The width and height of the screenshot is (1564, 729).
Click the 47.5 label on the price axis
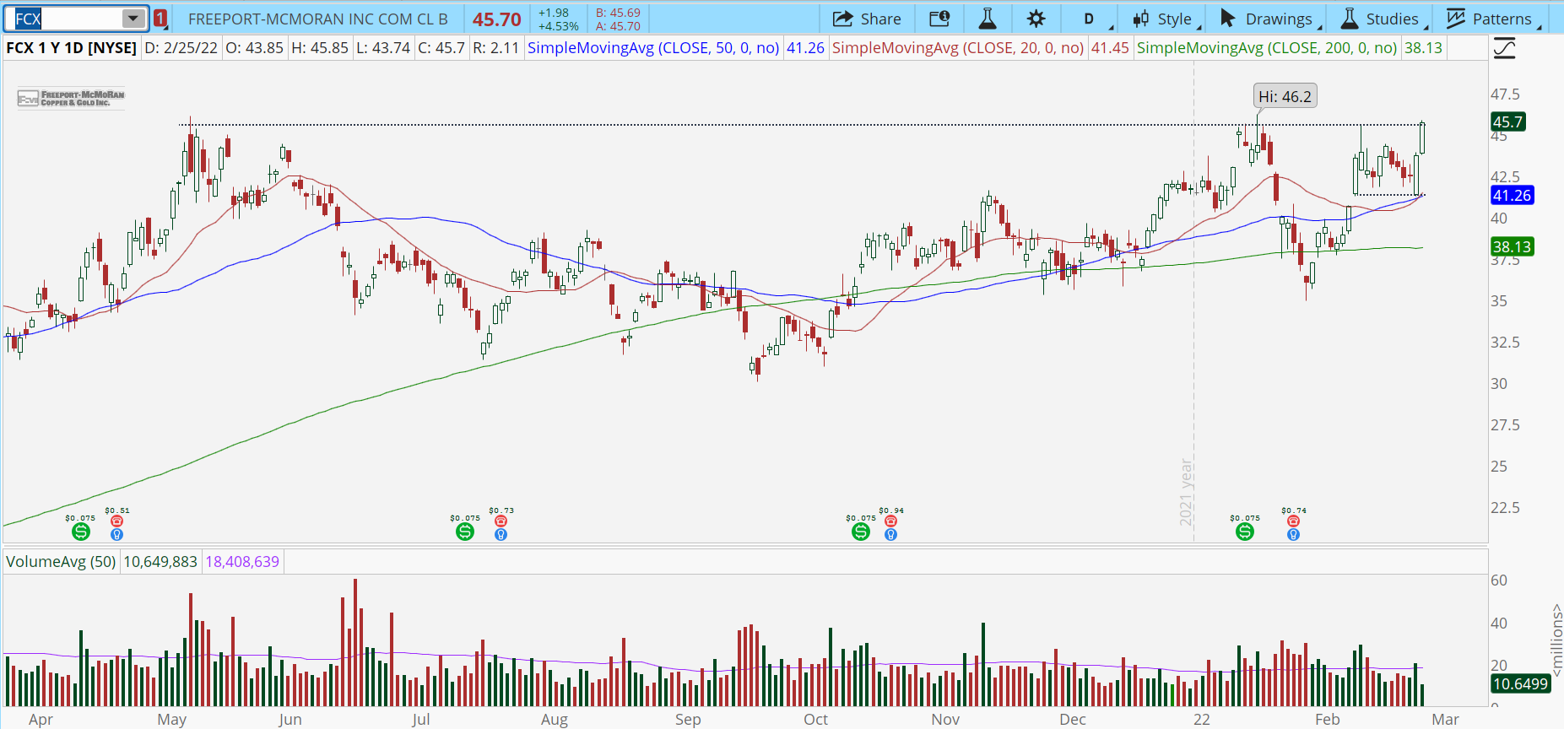point(1505,94)
